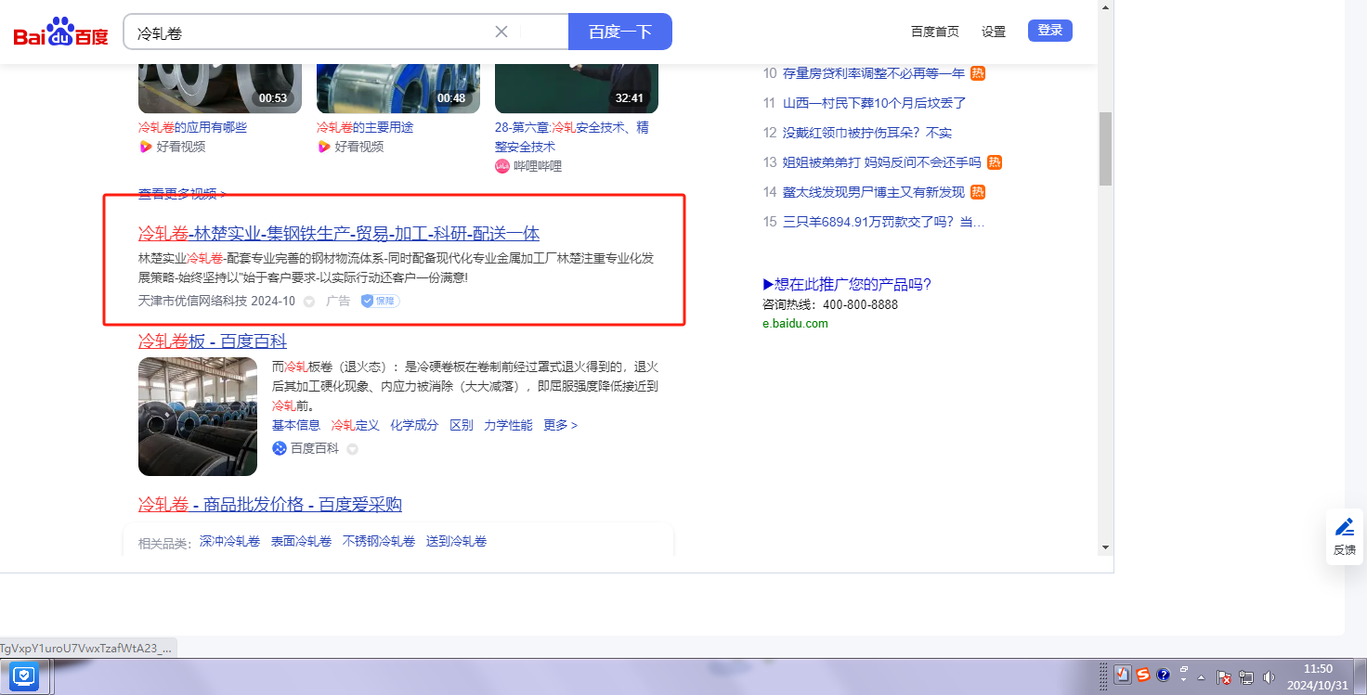
Task: Click the hotline number 400-800-8888
Action: tap(860, 304)
